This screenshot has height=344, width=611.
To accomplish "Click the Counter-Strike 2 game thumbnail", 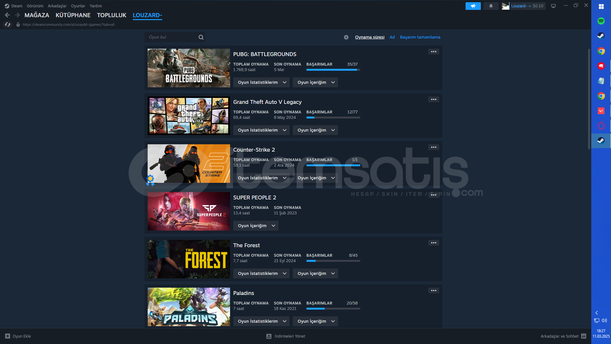I will tap(189, 163).
